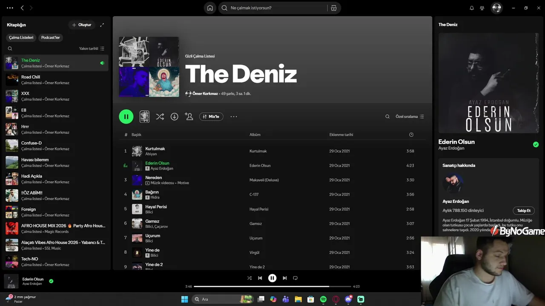Open Ederin Olsun album art in right panel
Screen dimensions: 545x306
coord(488,83)
